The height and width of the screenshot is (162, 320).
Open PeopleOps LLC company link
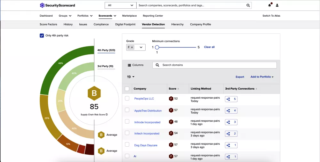[144, 99]
